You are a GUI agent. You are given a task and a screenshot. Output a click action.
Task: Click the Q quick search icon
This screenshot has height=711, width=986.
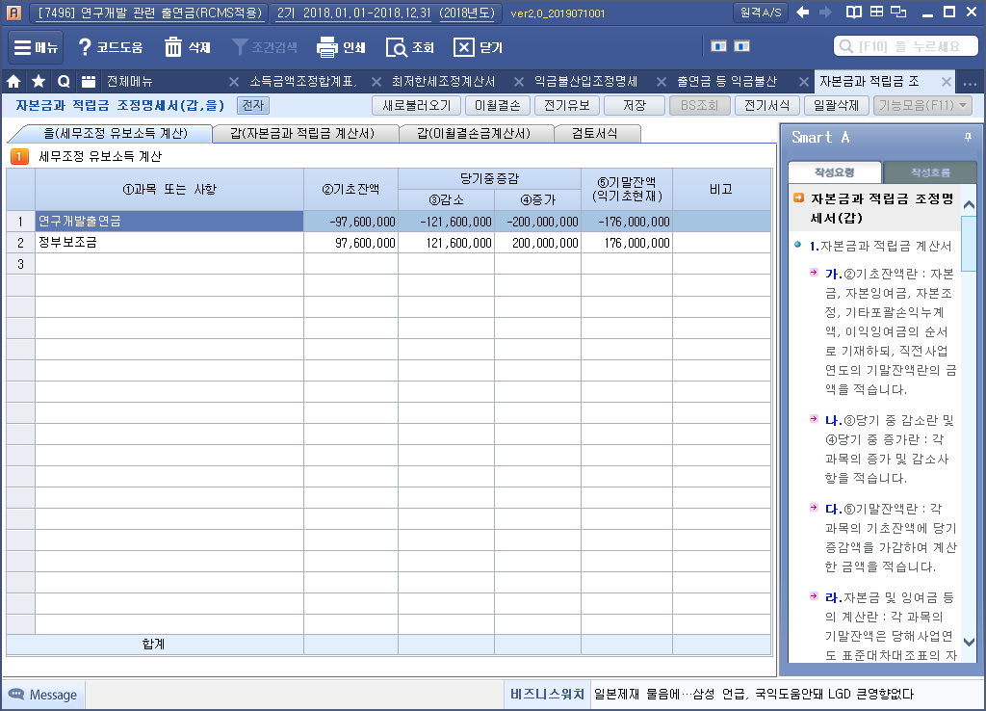(x=64, y=82)
